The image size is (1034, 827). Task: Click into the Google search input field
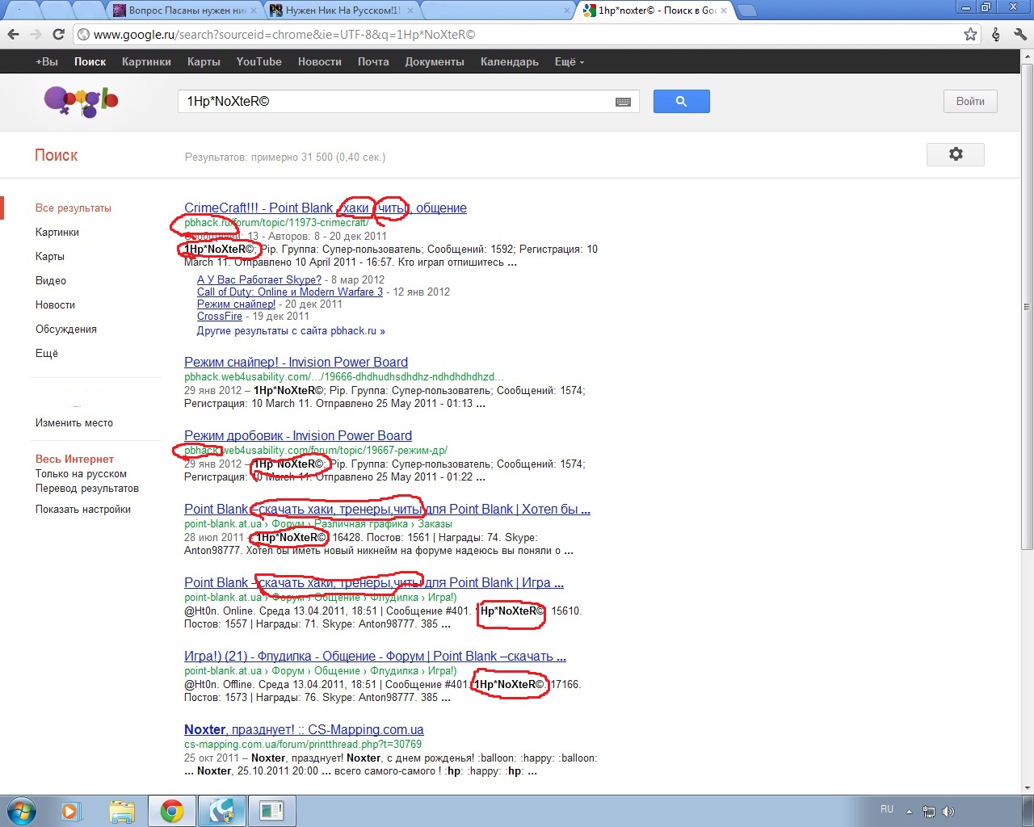click(396, 102)
